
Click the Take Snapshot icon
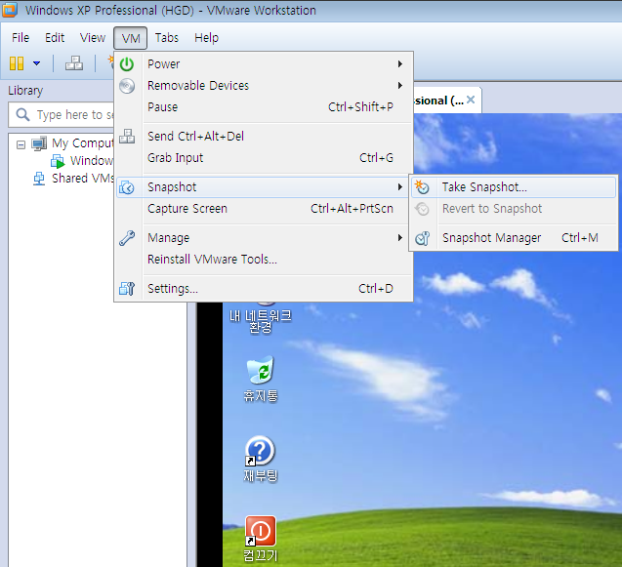[x=422, y=187]
